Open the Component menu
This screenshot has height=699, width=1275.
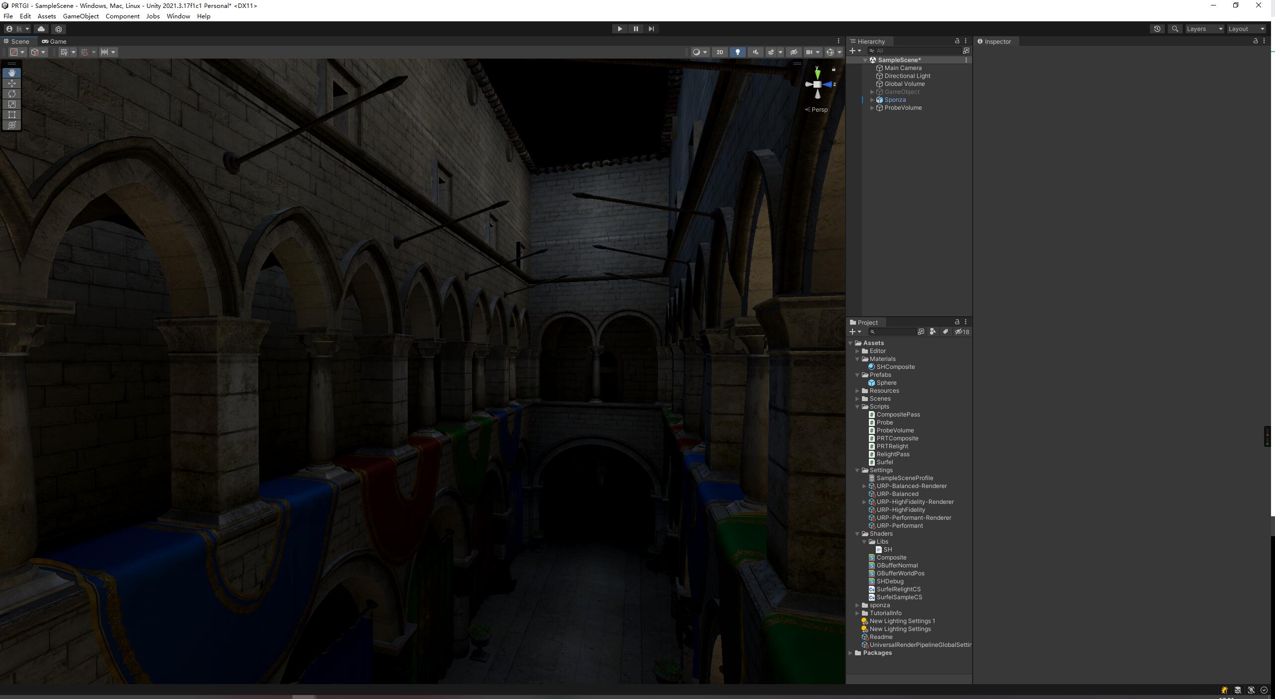pyautogui.click(x=122, y=16)
